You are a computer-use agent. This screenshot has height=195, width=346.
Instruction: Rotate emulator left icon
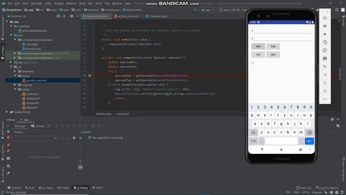(325, 42)
